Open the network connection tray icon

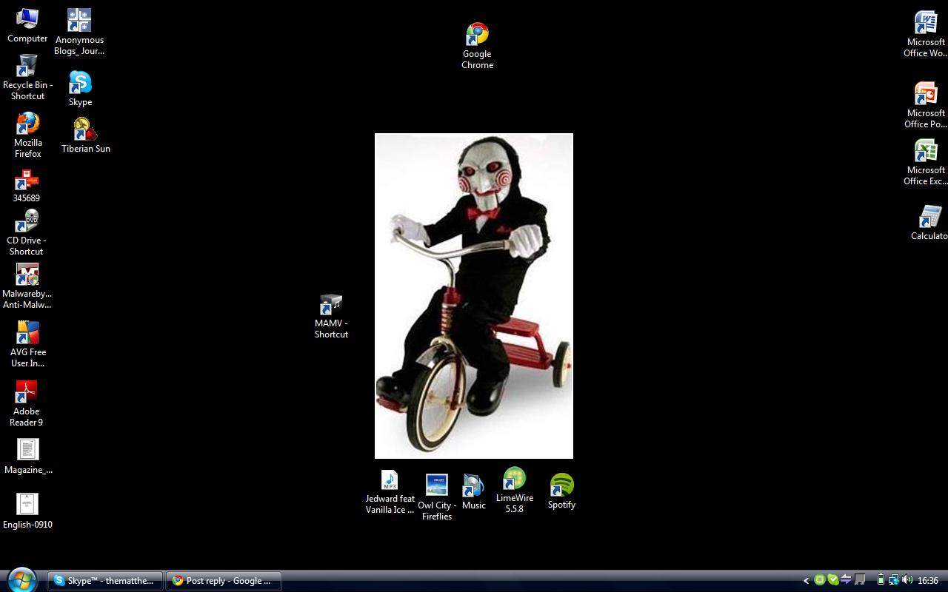click(x=894, y=580)
